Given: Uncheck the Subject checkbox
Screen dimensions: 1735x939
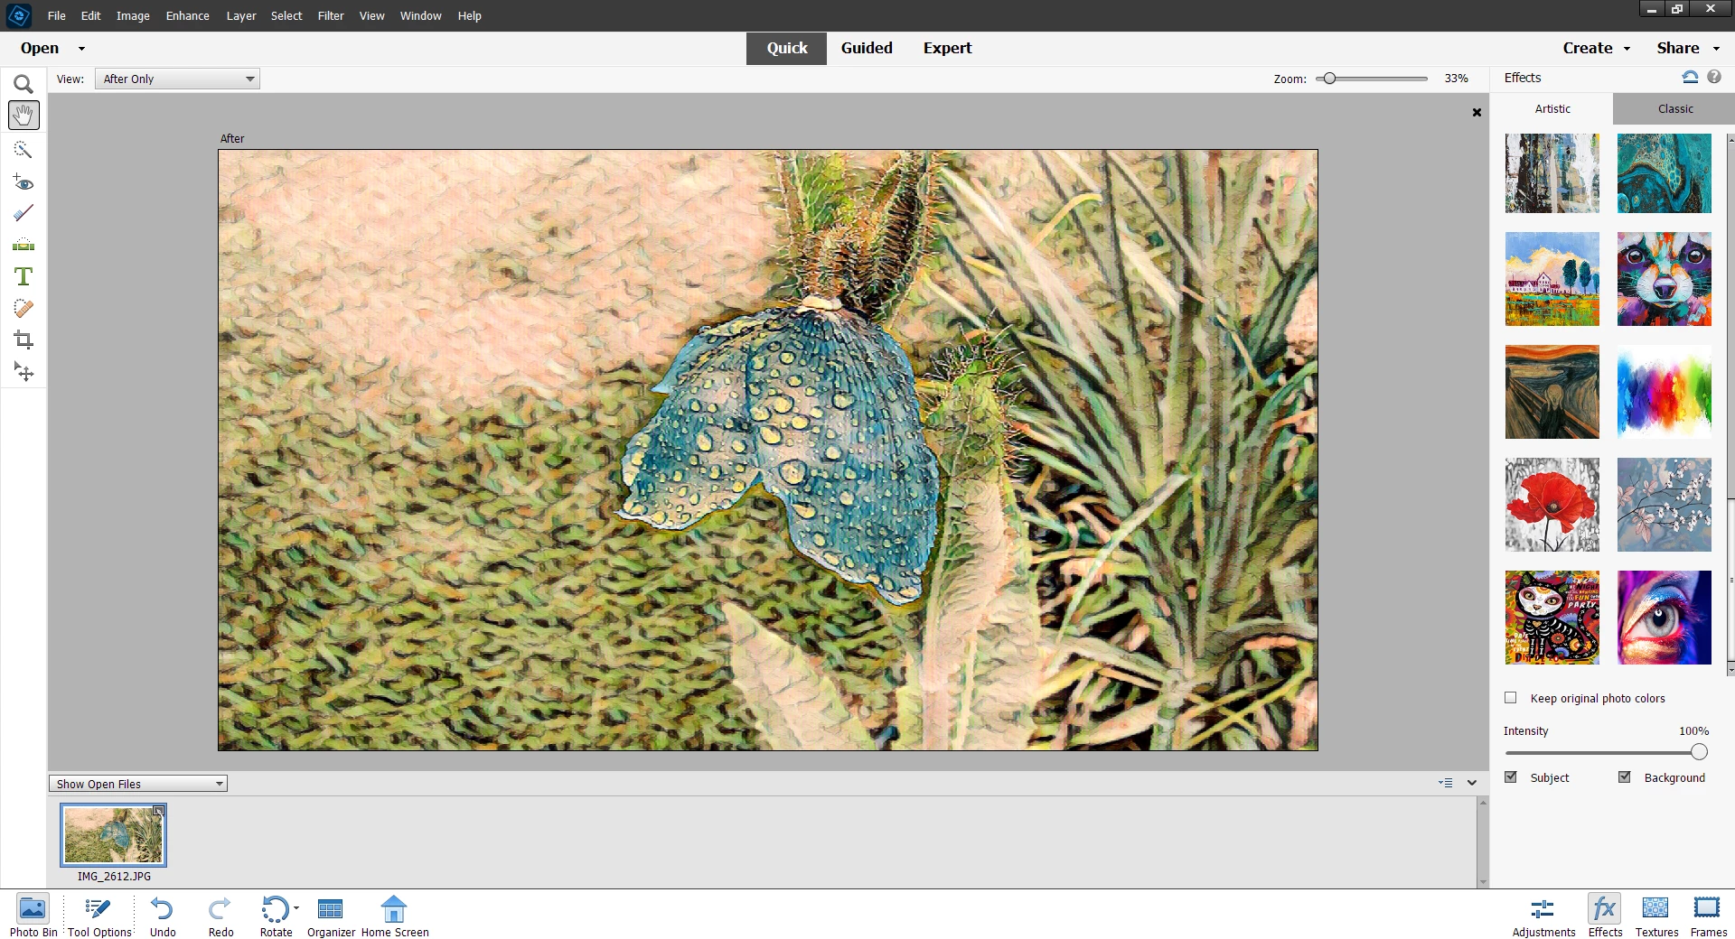Looking at the screenshot, I should (x=1510, y=776).
